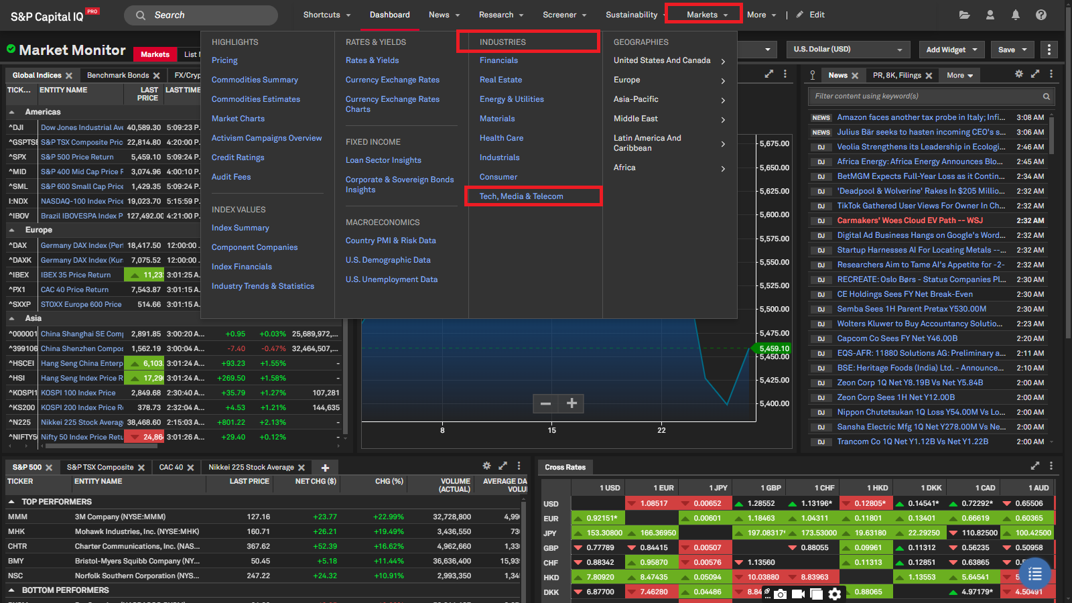Open the help question mark icon
This screenshot has height=603, width=1072.
click(x=1041, y=15)
